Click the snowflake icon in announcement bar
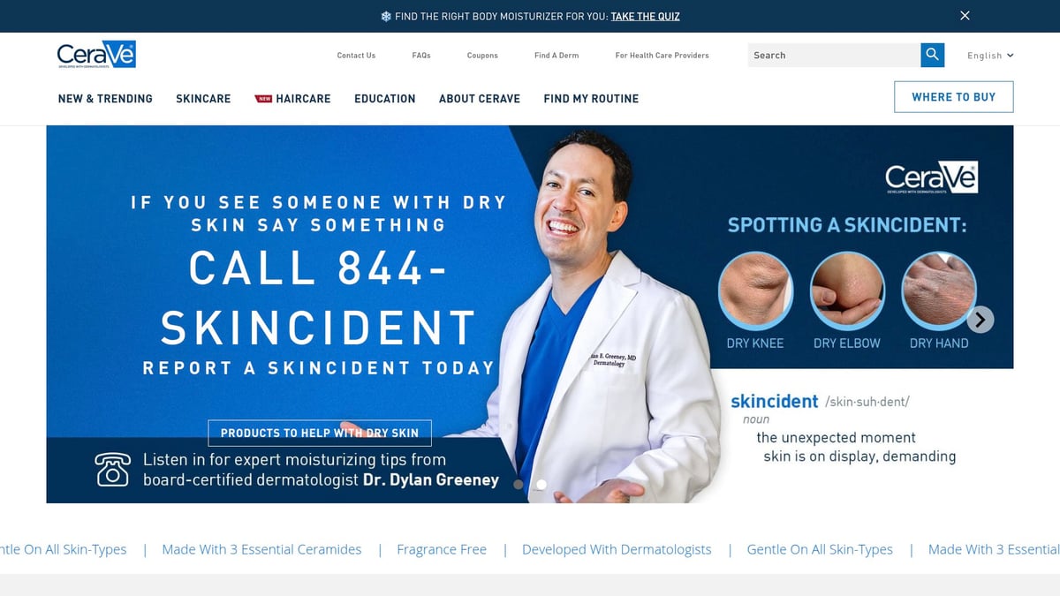The image size is (1060, 596). 386,16
